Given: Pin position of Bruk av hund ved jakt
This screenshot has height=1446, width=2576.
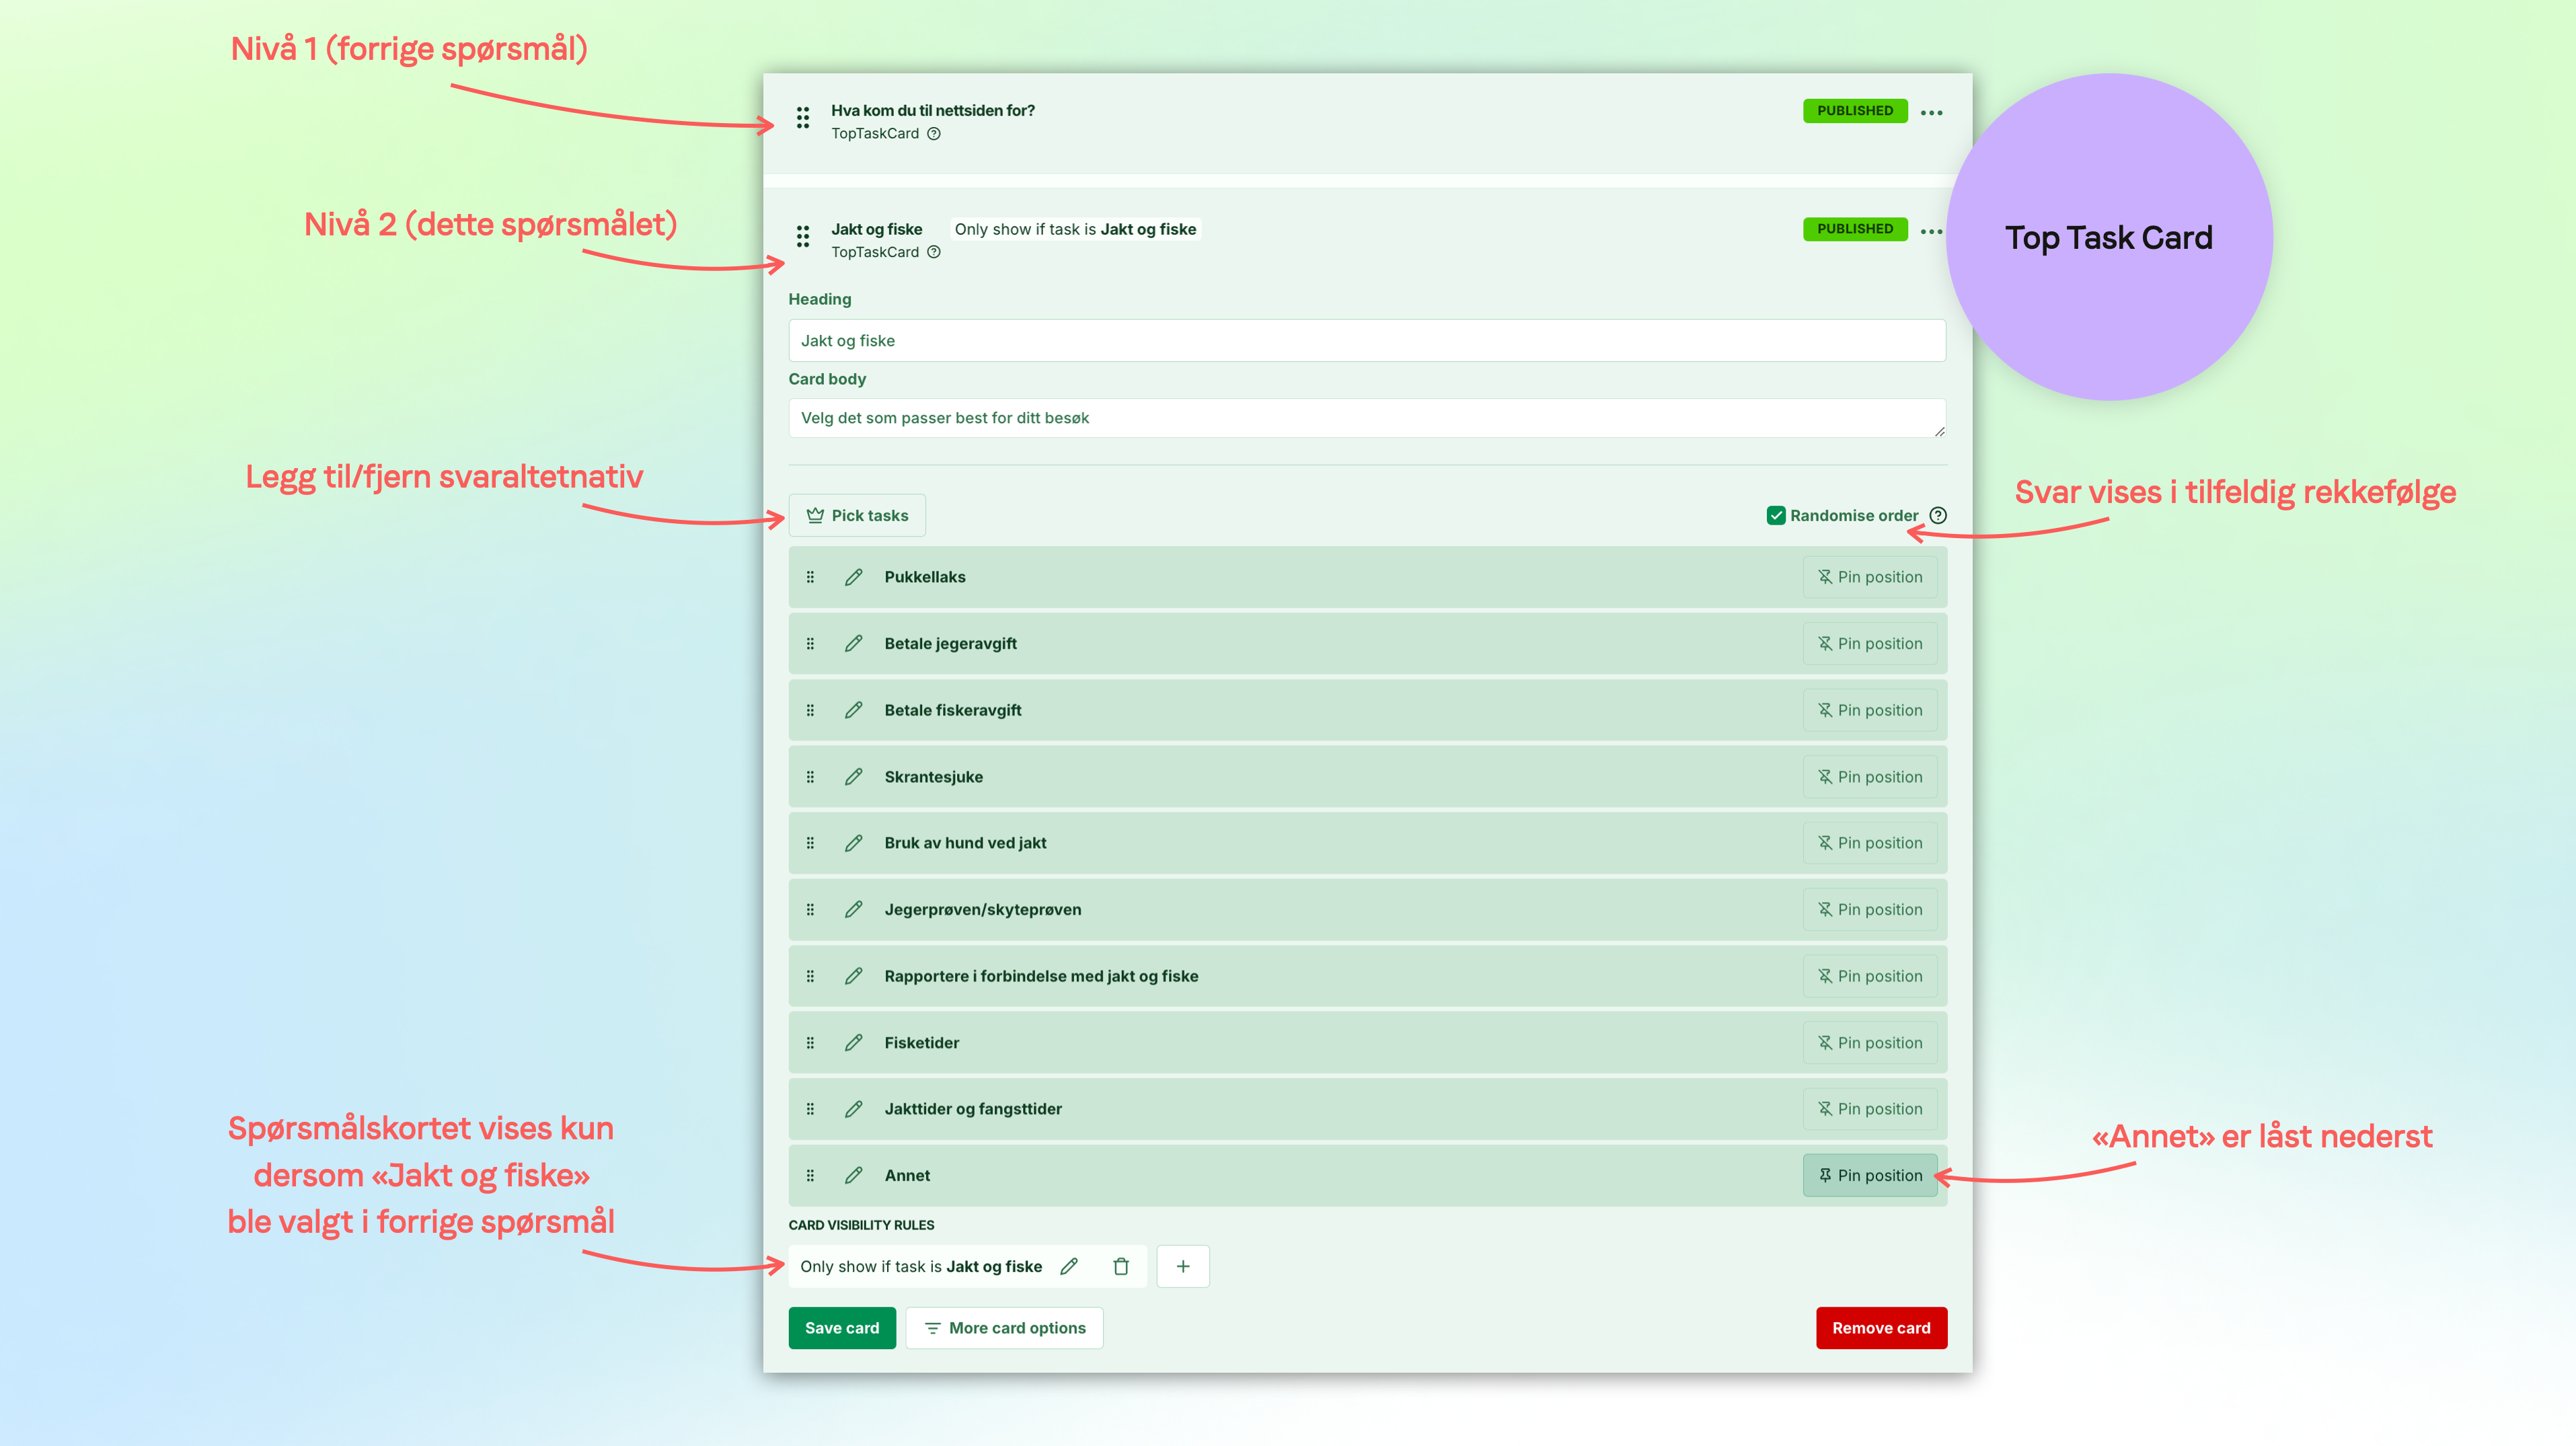Looking at the screenshot, I should click(1869, 843).
